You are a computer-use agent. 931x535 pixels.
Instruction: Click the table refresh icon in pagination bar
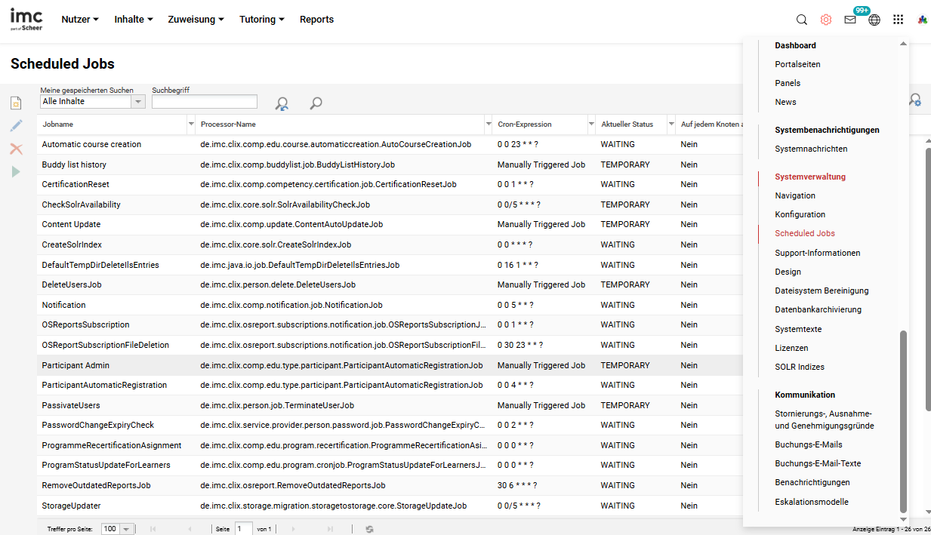(369, 529)
